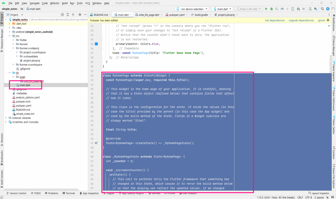336x199 pixels.
Task: Click Upgrade dependencies link
Action: pyautogui.click(x=301, y=20)
